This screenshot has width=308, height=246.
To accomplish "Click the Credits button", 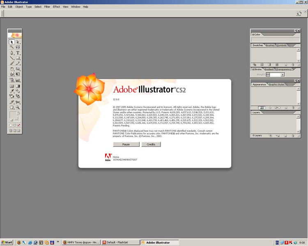I will click(x=151, y=144).
